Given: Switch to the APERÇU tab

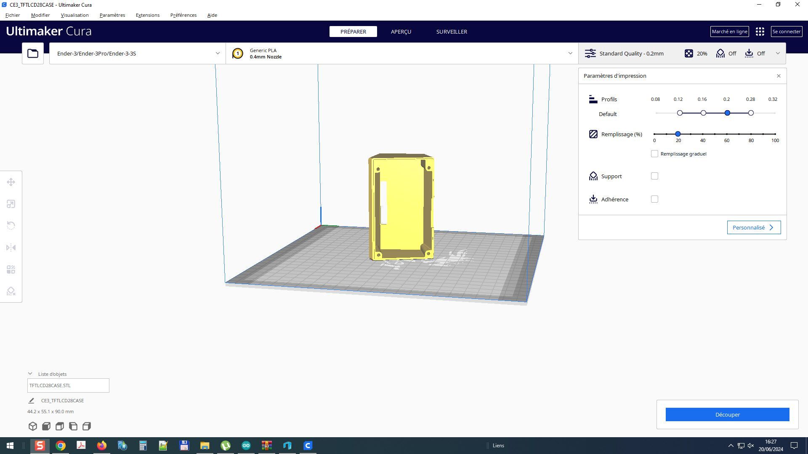Looking at the screenshot, I should point(401,32).
